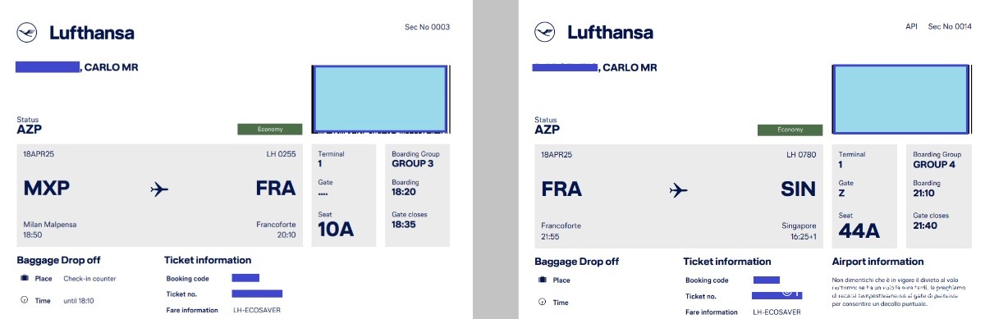The width and height of the screenshot is (985, 319).
Task: Click GROUP 4 boarding group text
Action: click(x=934, y=163)
